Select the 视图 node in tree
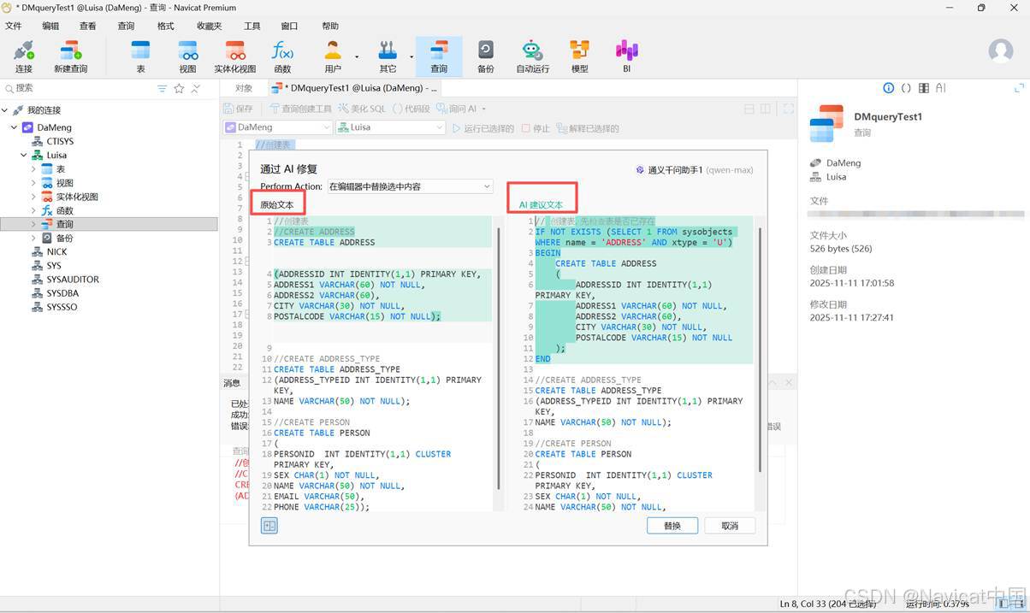 click(64, 183)
